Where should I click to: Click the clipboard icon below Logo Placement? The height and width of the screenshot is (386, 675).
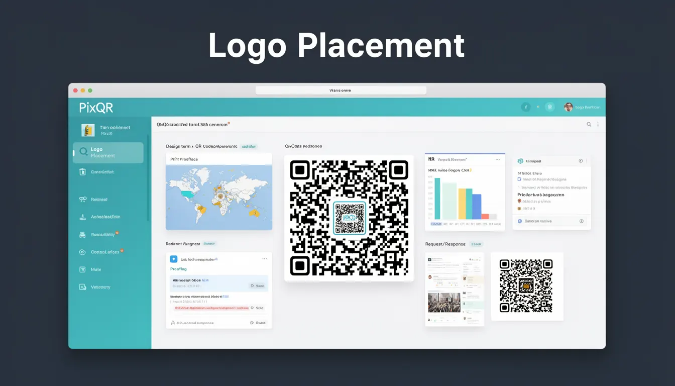click(x=83, y=172)
